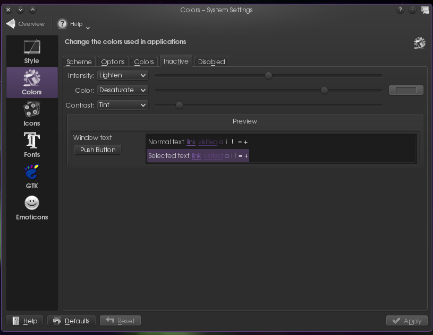Viewport: 433px width, 335px height.
Task: Switch to the Scheme tab
Action: pyautogui.click(x=79, y=61)
